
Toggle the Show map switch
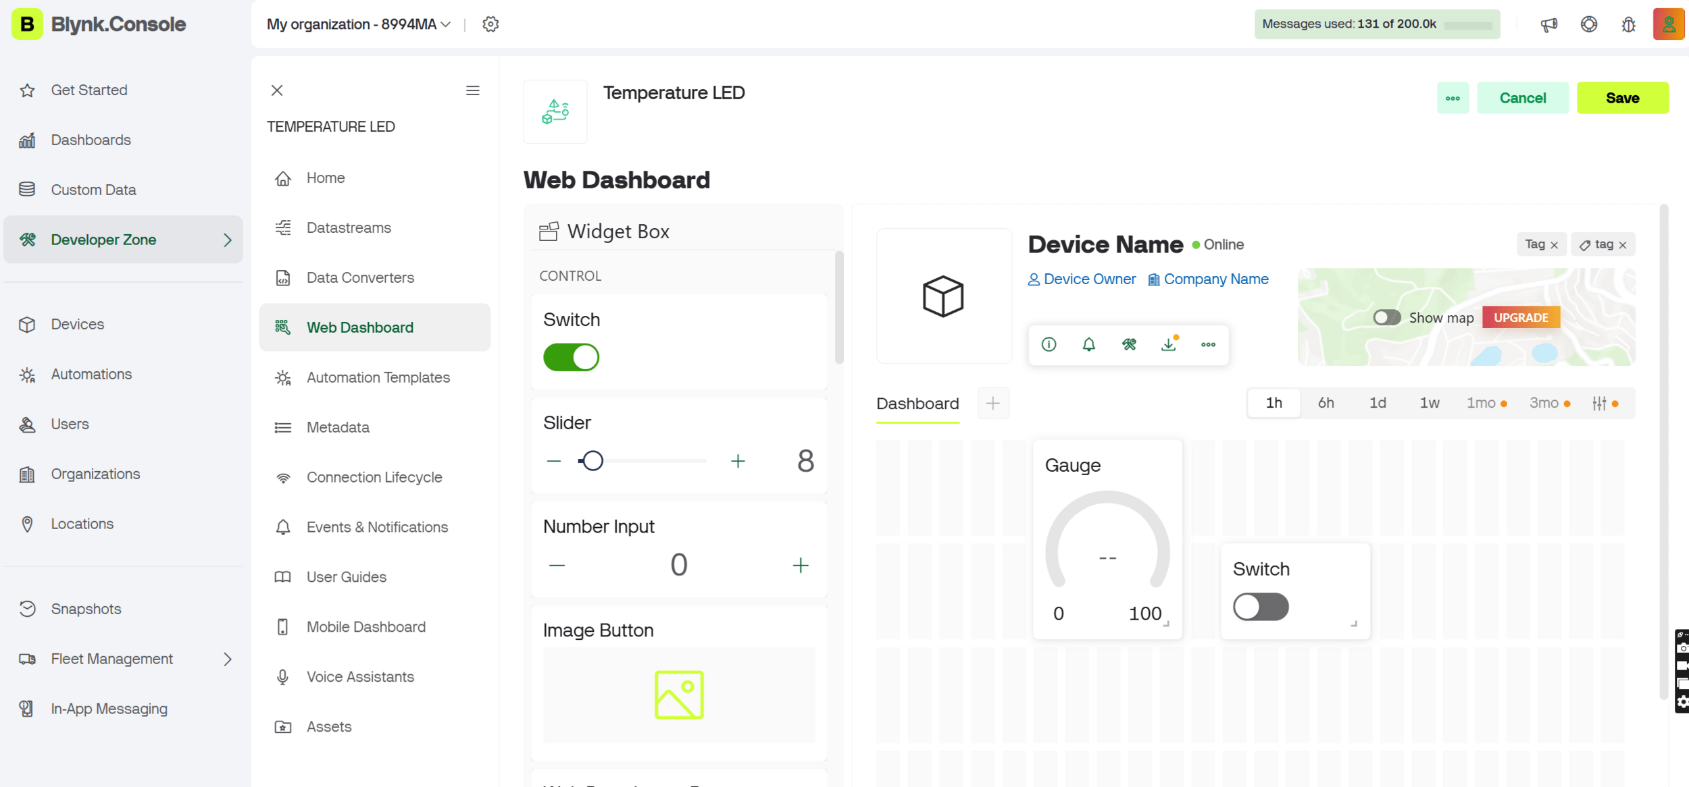1386,317
